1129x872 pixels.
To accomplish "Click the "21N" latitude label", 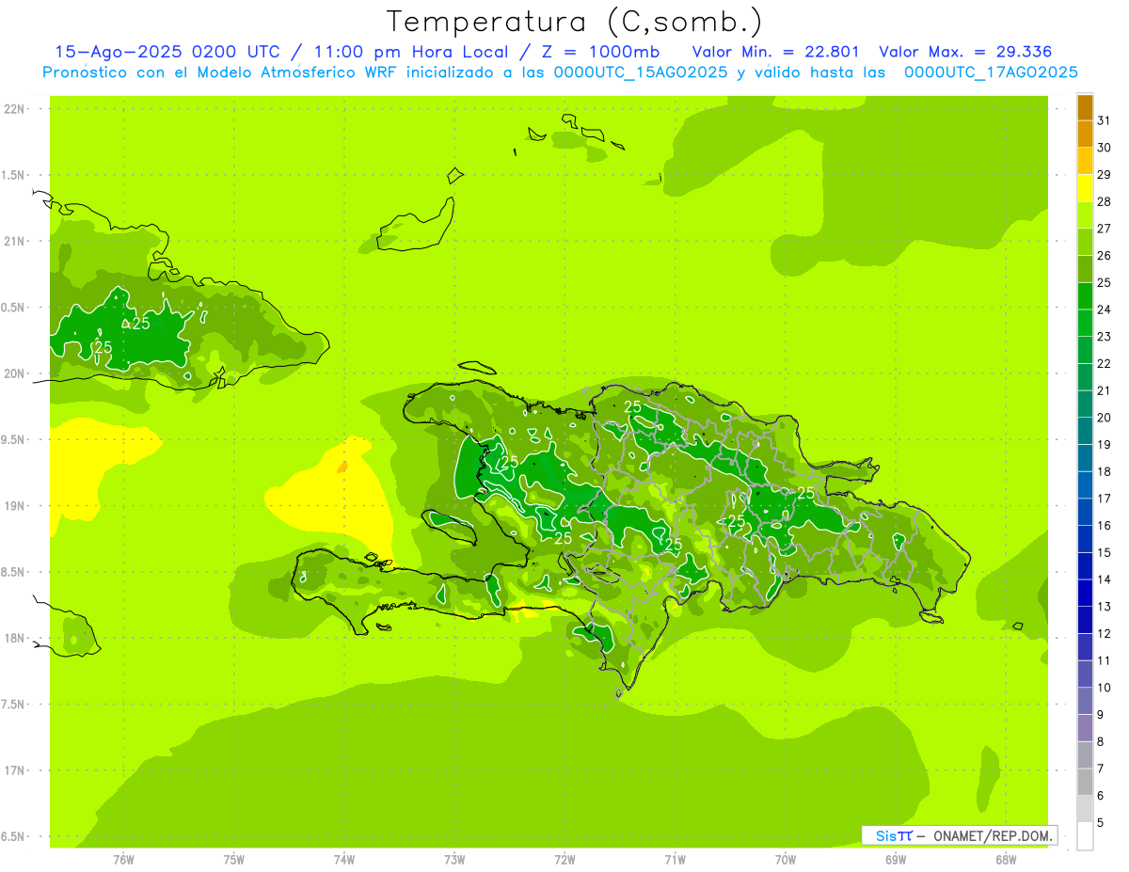I will [x=16, y=241].
